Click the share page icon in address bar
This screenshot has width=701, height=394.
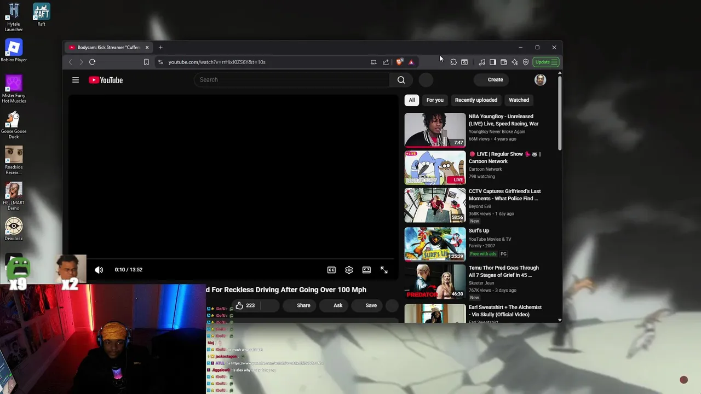coord(386,62)
